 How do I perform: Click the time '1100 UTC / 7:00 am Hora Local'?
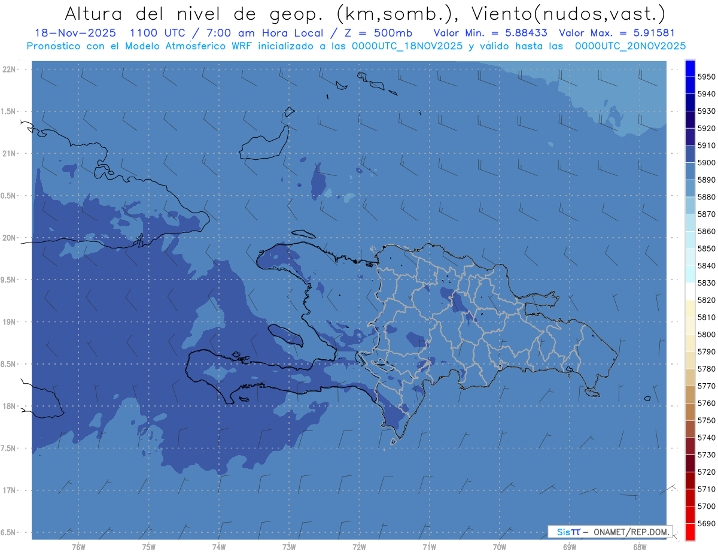[228, 33]
